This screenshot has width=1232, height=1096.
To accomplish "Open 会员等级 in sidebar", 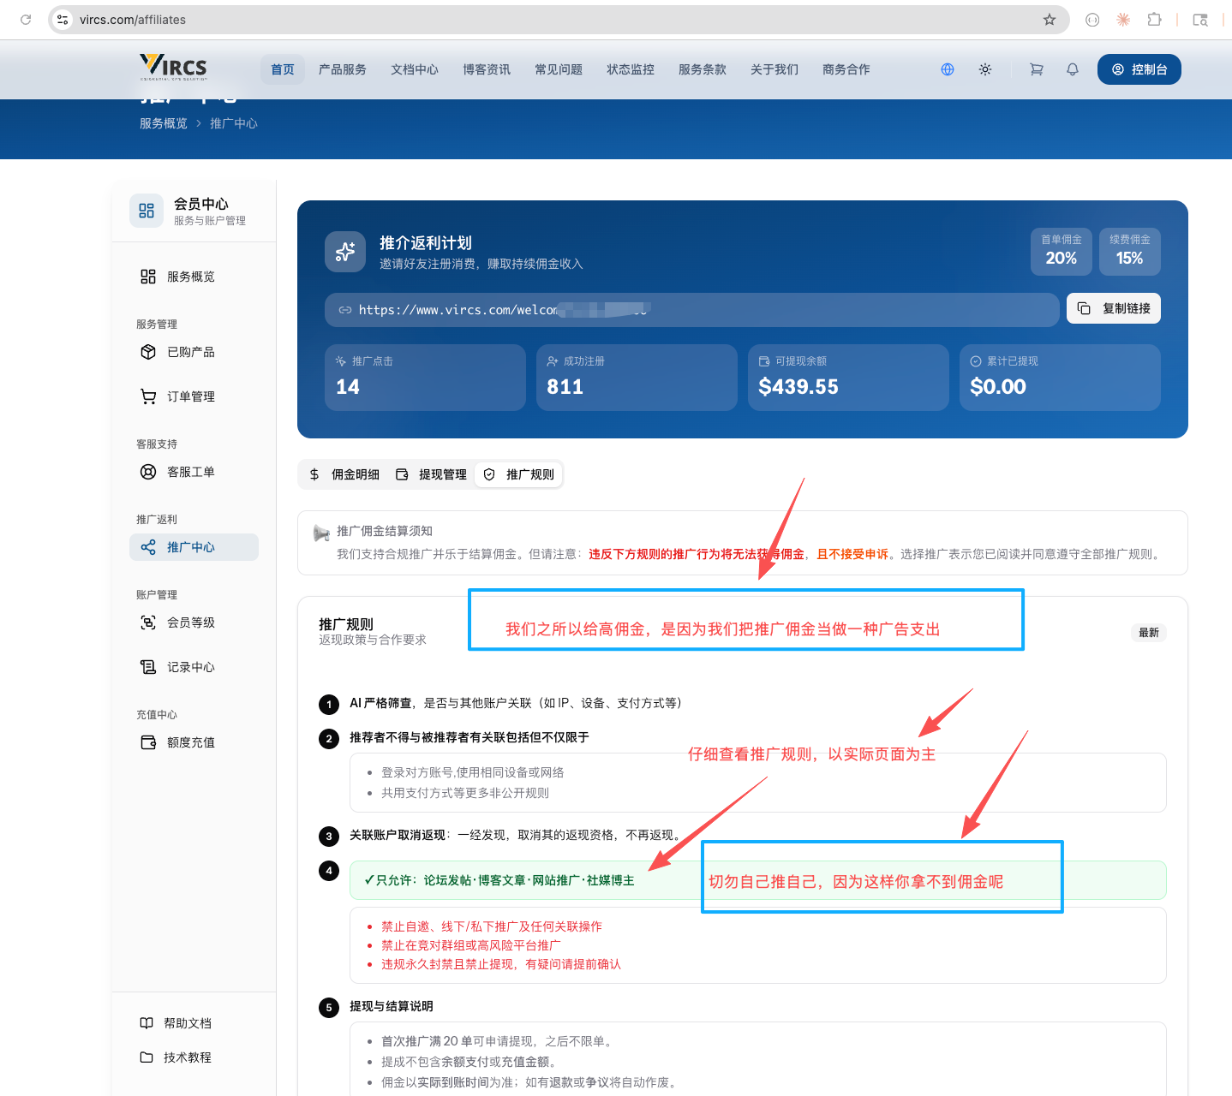I will click(194, 622).
